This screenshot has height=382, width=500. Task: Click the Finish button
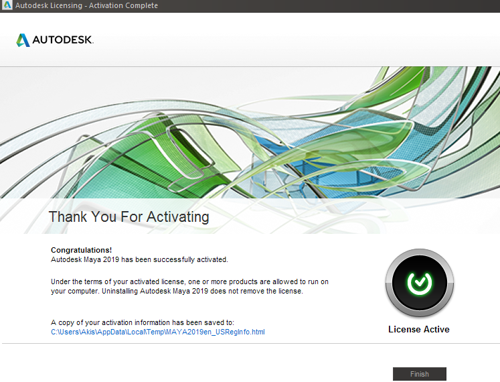[419, 374]
